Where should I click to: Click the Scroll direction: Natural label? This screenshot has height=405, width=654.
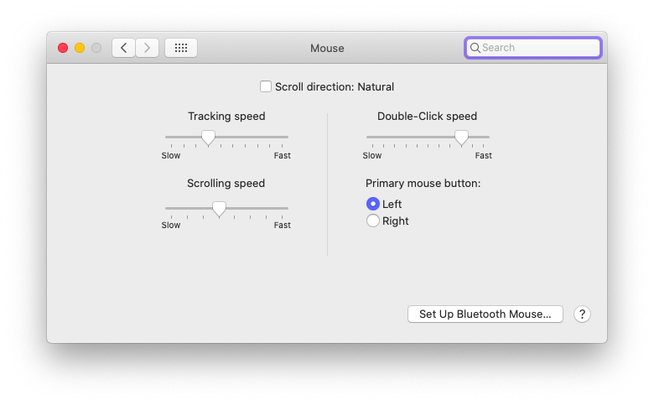click(335, 86)
